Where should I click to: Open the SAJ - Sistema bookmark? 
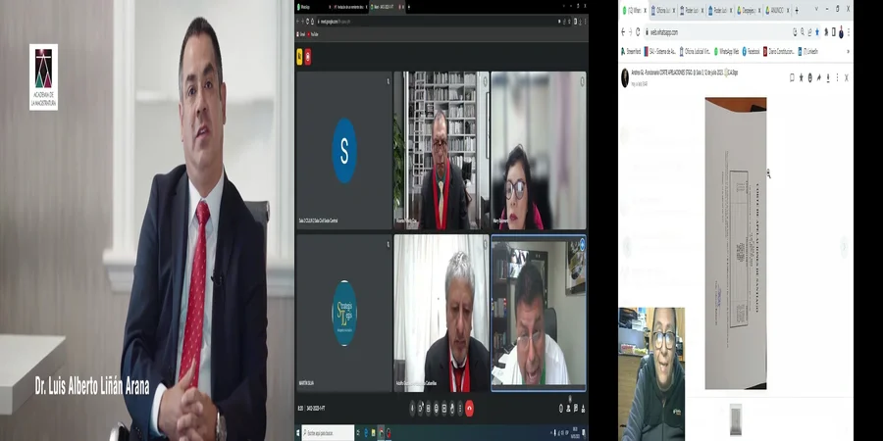660,51
